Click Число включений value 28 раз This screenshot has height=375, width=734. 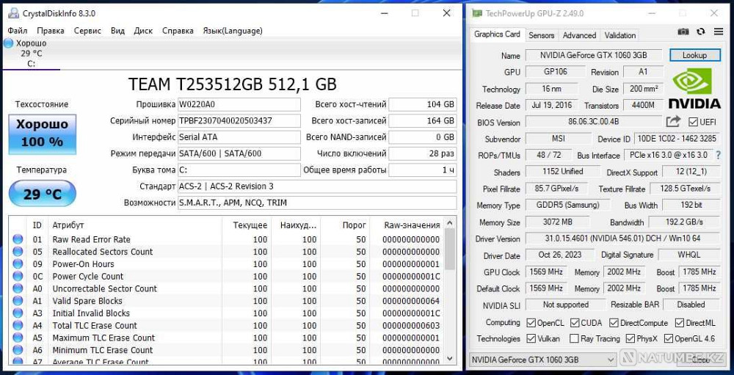(423, 153)
